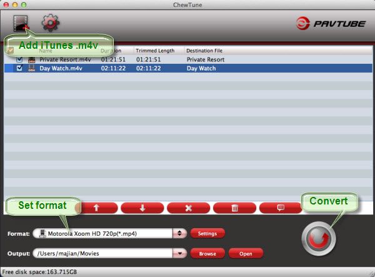The height and width of the screenshot is (277, 375).
Task: Click the Private Resort destination file cell
Action: (x=206, y=59)
